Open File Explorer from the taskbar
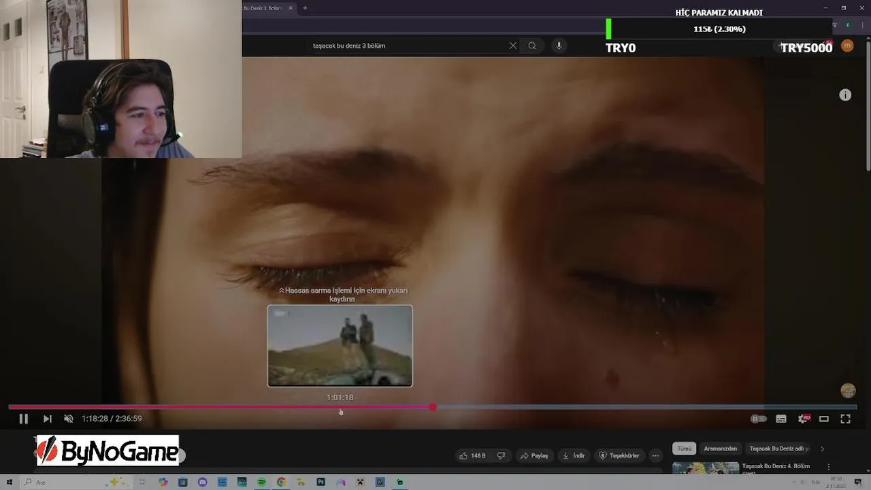This screenshot has height=490, width=871. coord(301,483)
